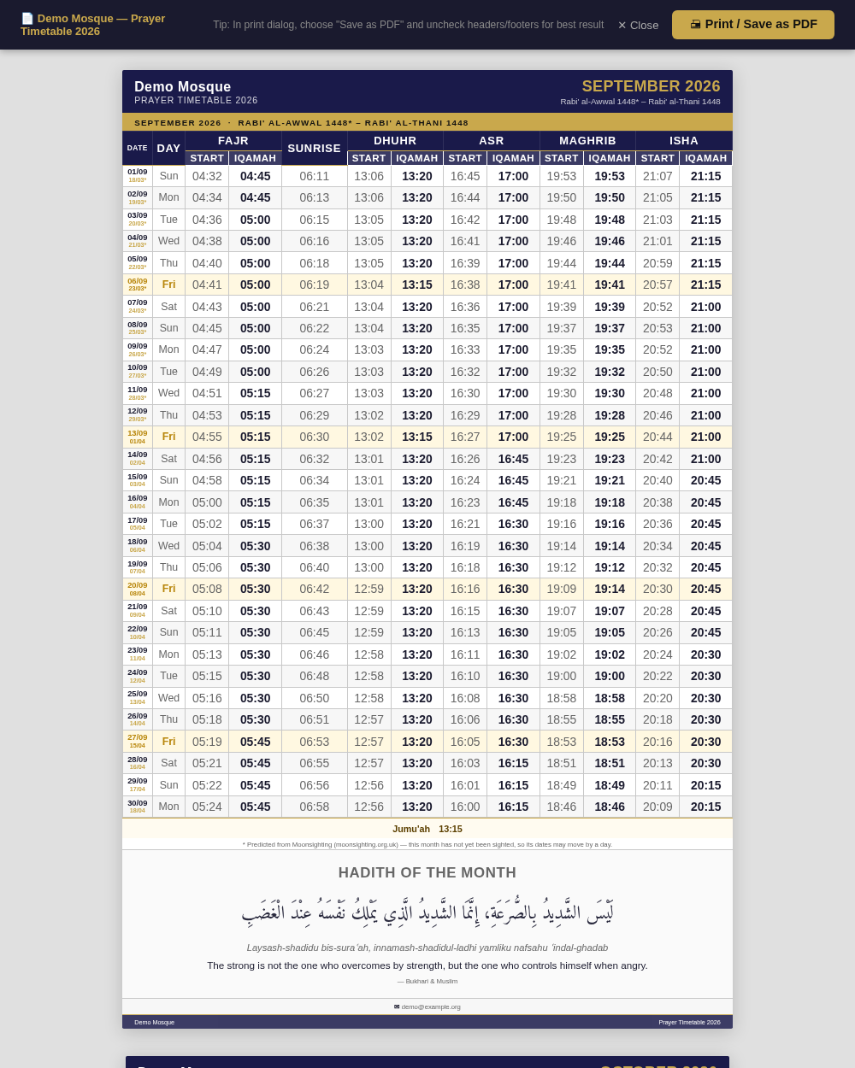Viewport: 855px width, 1068px height.
Task: Select Fajr start time 04:32
Action: 207,176
